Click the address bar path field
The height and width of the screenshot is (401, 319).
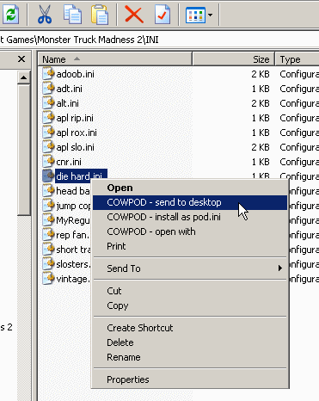(x=159, y=40)
